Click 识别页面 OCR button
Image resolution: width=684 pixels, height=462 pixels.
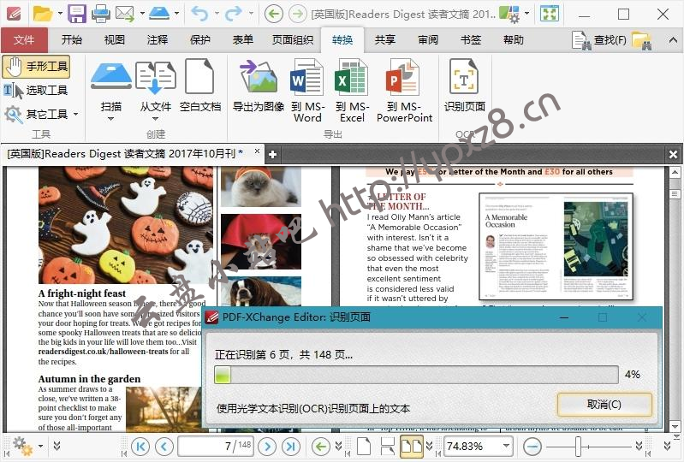pos(465,86)
